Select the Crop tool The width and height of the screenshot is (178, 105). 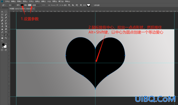tap(2, 17)
